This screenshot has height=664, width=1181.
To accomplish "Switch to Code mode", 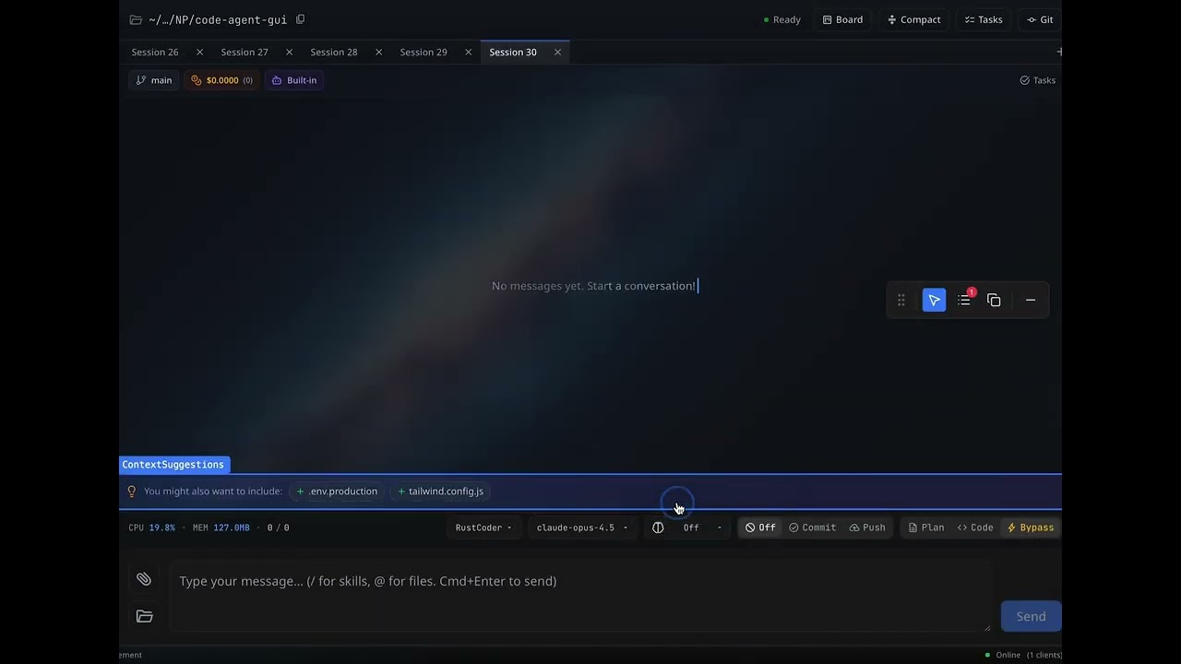I will 975,528.
